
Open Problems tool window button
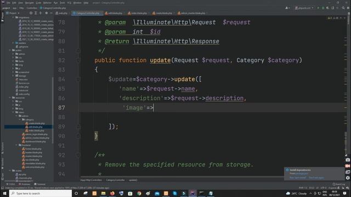pos(24,184)
